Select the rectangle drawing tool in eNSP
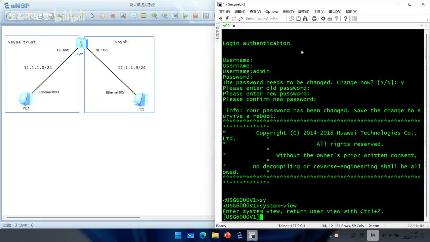The height and width of the screenshot is (242, 430). [144, 16]
